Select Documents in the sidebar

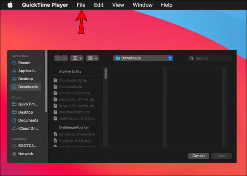tap(25, 121)
